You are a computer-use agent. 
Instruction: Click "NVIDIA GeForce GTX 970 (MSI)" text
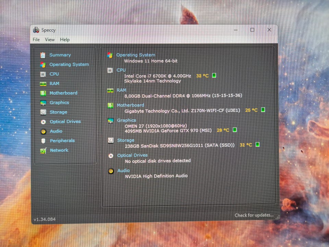(177, 131)
